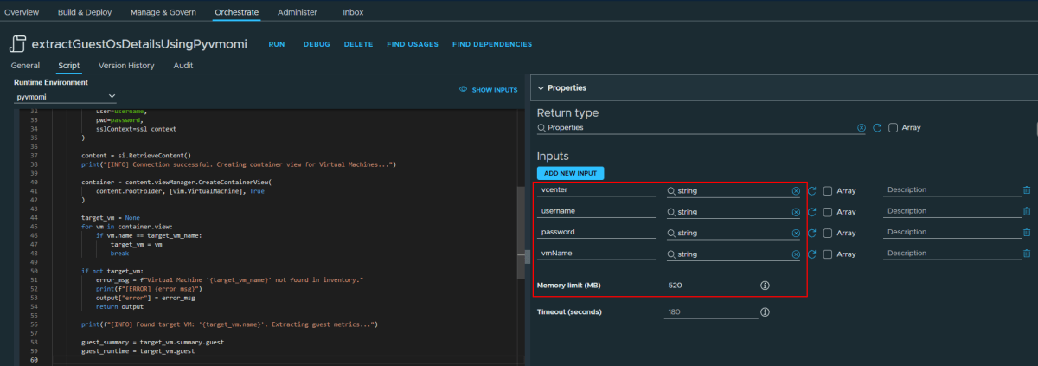This screenshot has height=366, width=1038.
Task: Click the SHOW INPUTS link
Action: pyautogui.click(x=495, y=89)
